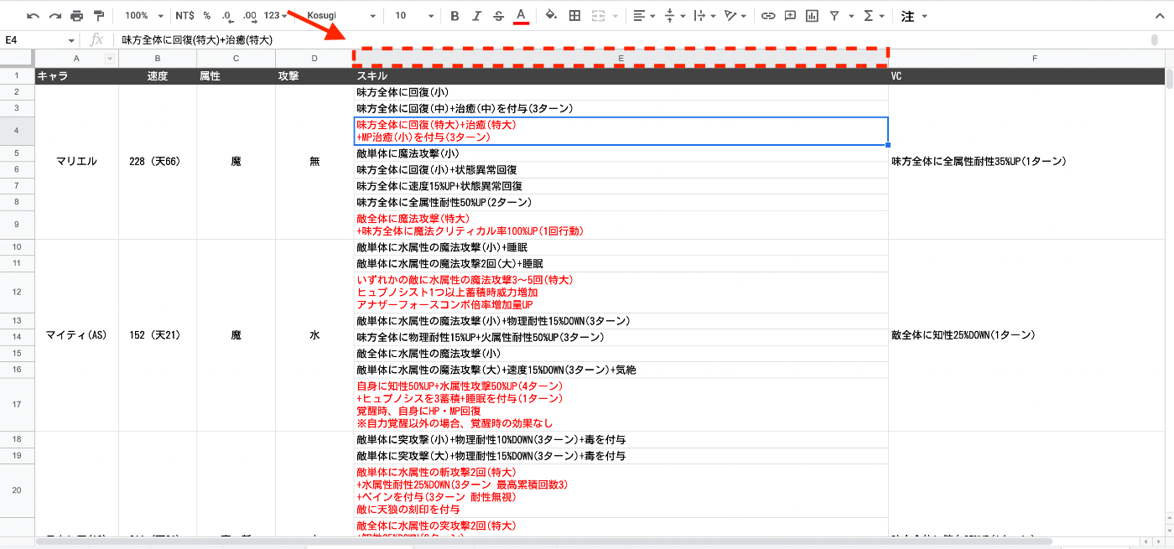The width and height of the screenshot is (1174, 549).
Task: Click the マリエル cell
Action: 76,162
